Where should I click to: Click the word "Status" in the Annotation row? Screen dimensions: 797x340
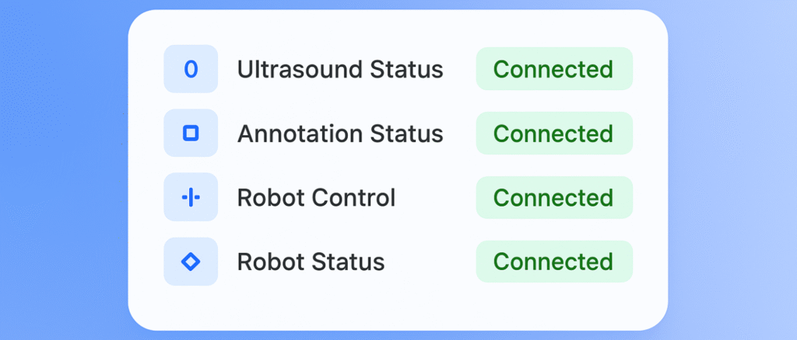pyautogui.click(x=406, y=134)
